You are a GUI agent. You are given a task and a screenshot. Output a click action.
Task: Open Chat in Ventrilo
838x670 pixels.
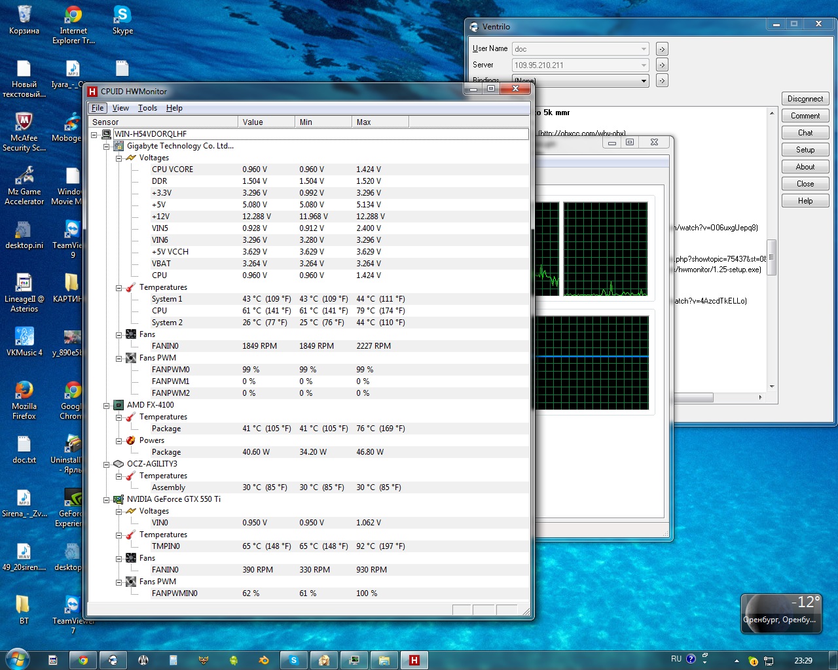pyautogui.click(x=805, y=133)
